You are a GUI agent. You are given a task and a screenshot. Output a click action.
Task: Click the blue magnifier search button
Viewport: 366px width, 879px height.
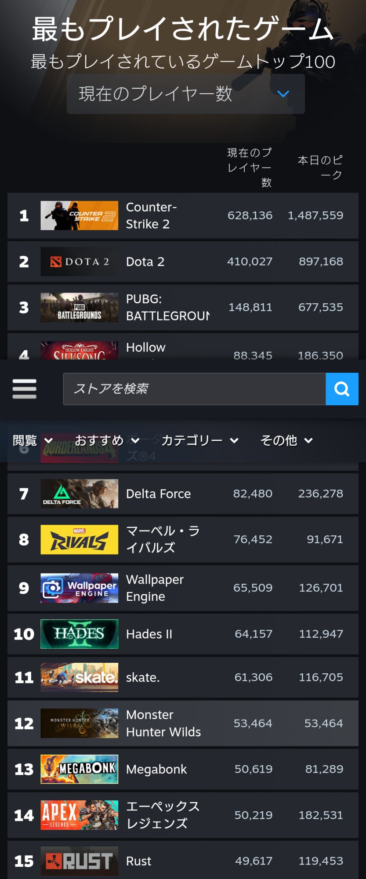[x=342, y=389]
